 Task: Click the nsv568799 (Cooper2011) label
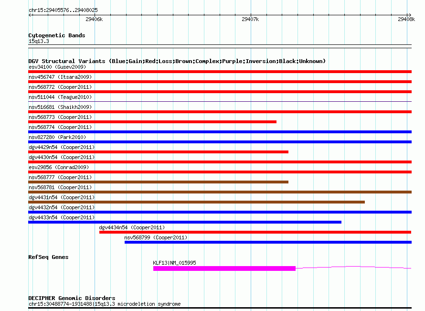point(156,237)
